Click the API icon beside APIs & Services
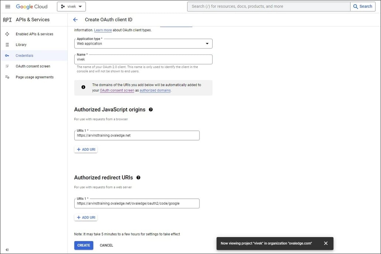 (x=7, y=20)
